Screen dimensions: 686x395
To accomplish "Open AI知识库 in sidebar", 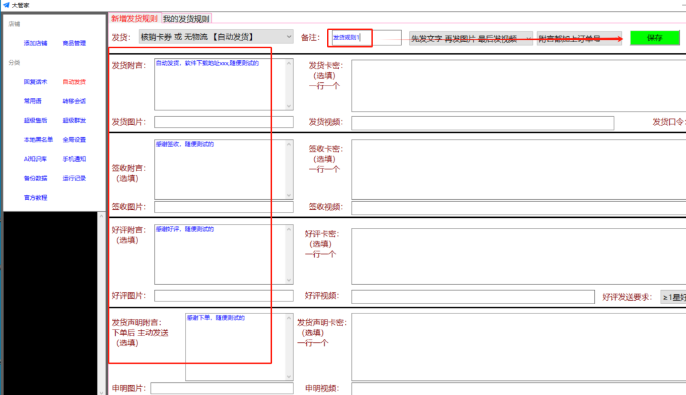I will tap(35, 159).
